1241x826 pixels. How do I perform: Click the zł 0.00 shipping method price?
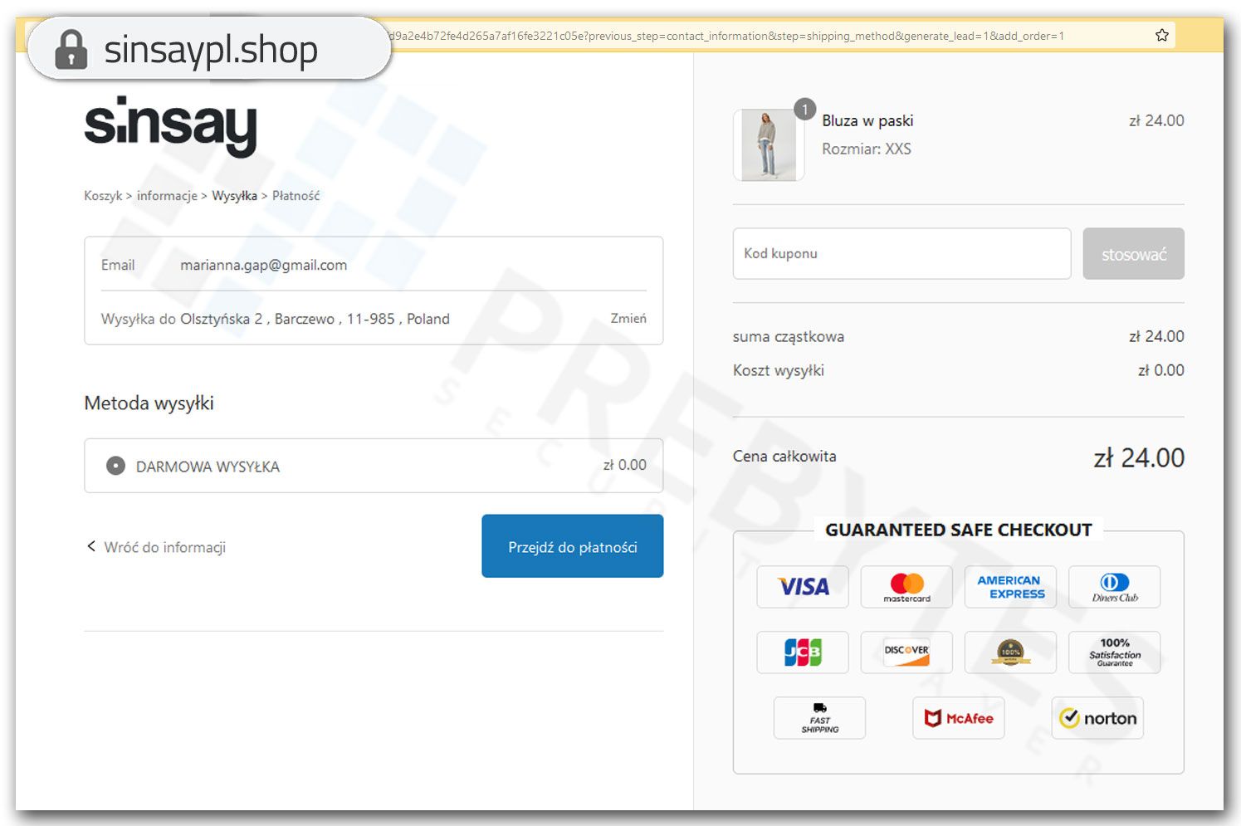(x=624, y=465)
